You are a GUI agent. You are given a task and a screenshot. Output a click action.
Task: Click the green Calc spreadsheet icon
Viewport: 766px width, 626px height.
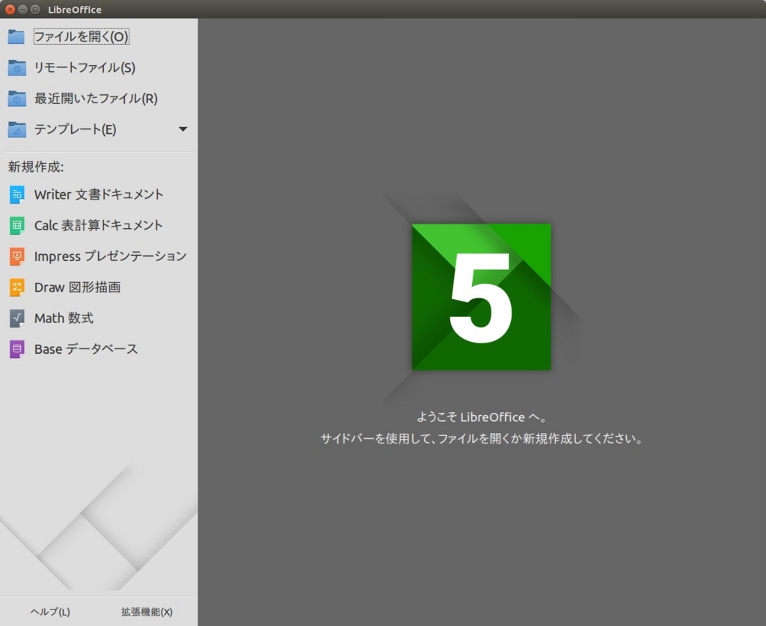(16, 226)
